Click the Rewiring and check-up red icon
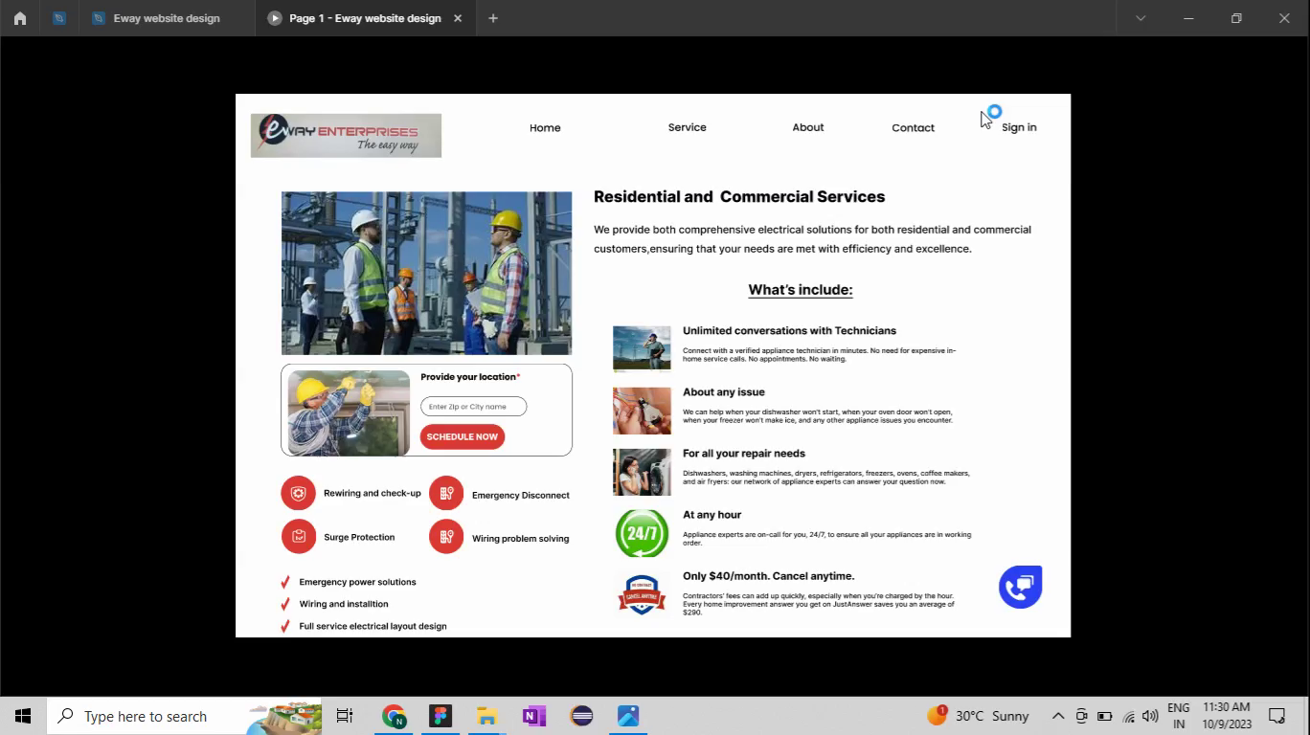 point(299,494)
